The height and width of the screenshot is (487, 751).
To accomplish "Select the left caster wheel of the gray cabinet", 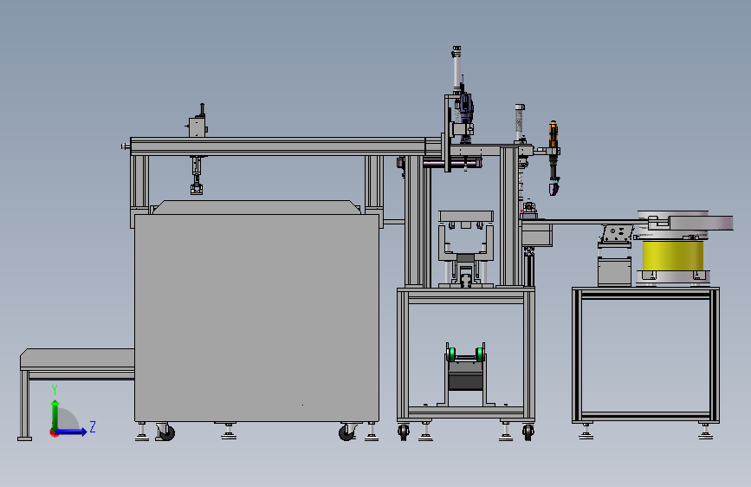I will point(165,432).
